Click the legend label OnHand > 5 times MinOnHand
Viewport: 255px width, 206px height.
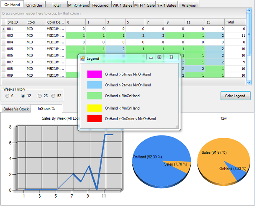click(128, 75)
